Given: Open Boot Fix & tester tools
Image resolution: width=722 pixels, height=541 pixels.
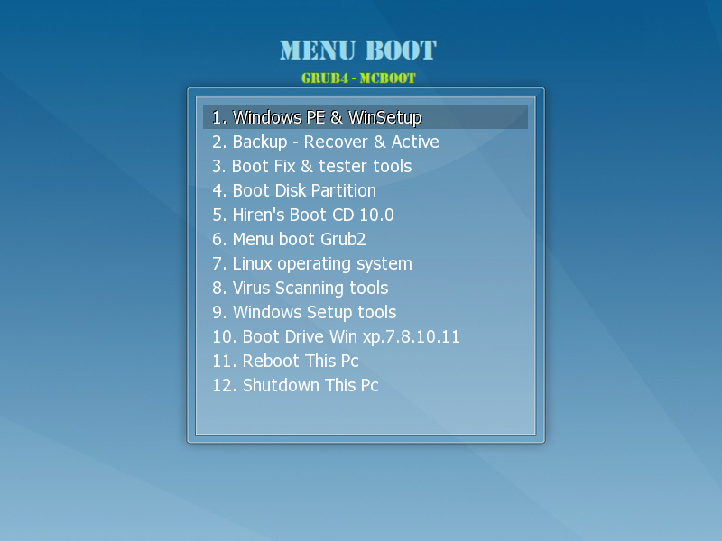Looking at the screenshot, I should tap(311, 166).
